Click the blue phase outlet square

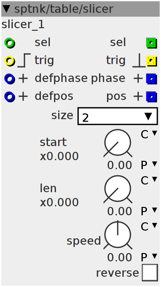(151, 79)
